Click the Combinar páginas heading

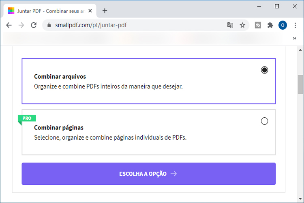pyautogui.click(x=59, y=127)
